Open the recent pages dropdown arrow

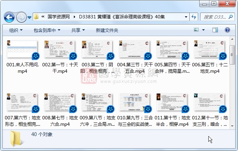pos(29,18)
